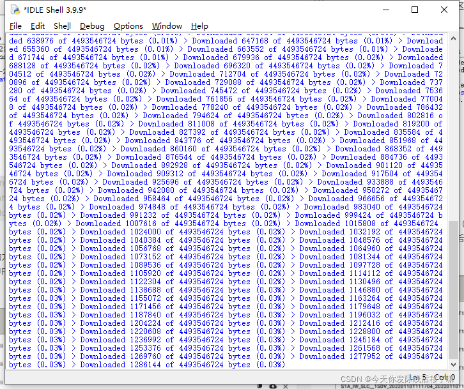Open the Options menu
Viewport: 464px width, 389px height.
point(128,26)
